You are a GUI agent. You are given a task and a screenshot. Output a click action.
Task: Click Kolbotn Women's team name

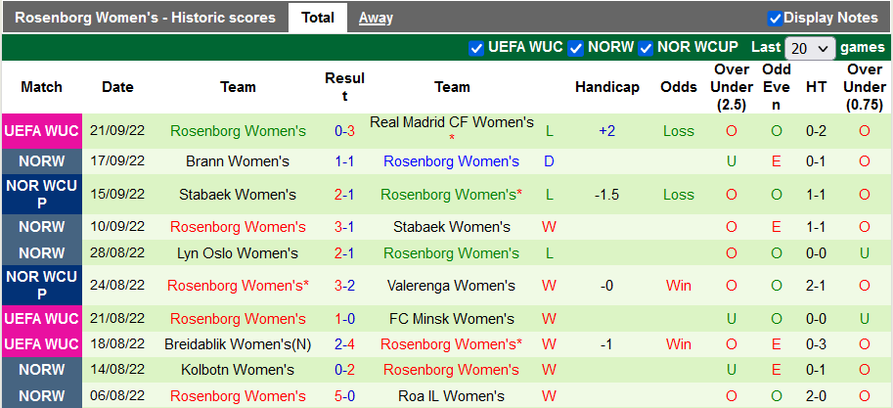[238, 370]
